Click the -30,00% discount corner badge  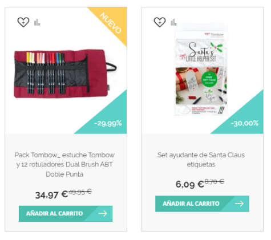tap(245, 123)
